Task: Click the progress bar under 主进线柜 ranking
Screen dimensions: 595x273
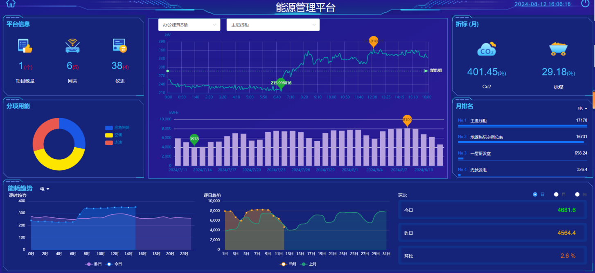Action: tap(522, 126)
